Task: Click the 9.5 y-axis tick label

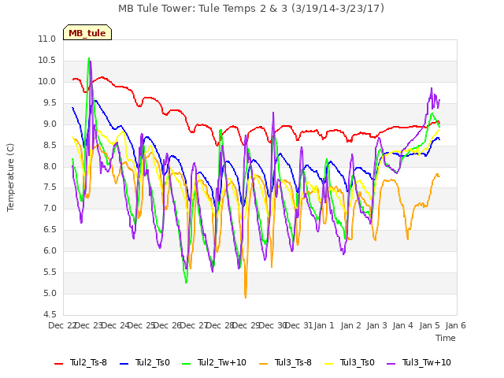Action: [50, 102]
